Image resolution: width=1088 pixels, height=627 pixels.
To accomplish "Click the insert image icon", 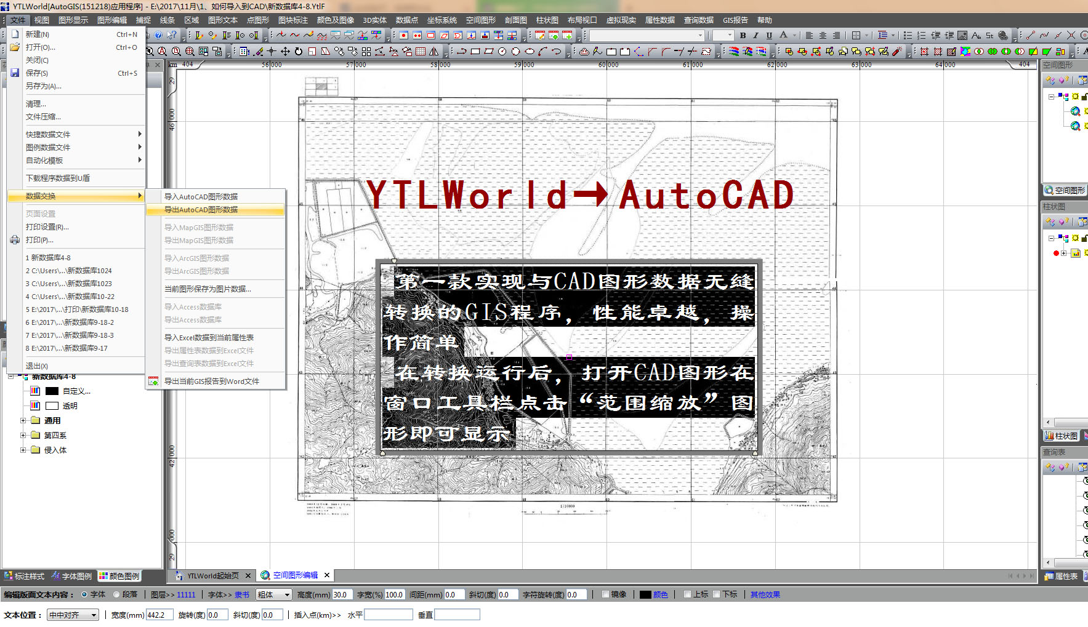I will pyautogui.click(x=962, y=36).
